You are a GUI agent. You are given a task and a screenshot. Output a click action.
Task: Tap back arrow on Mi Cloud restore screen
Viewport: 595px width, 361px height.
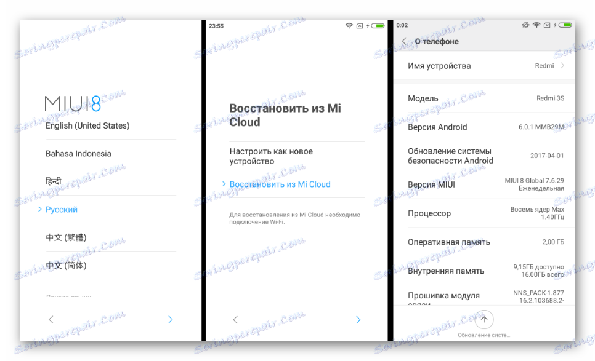235,320
